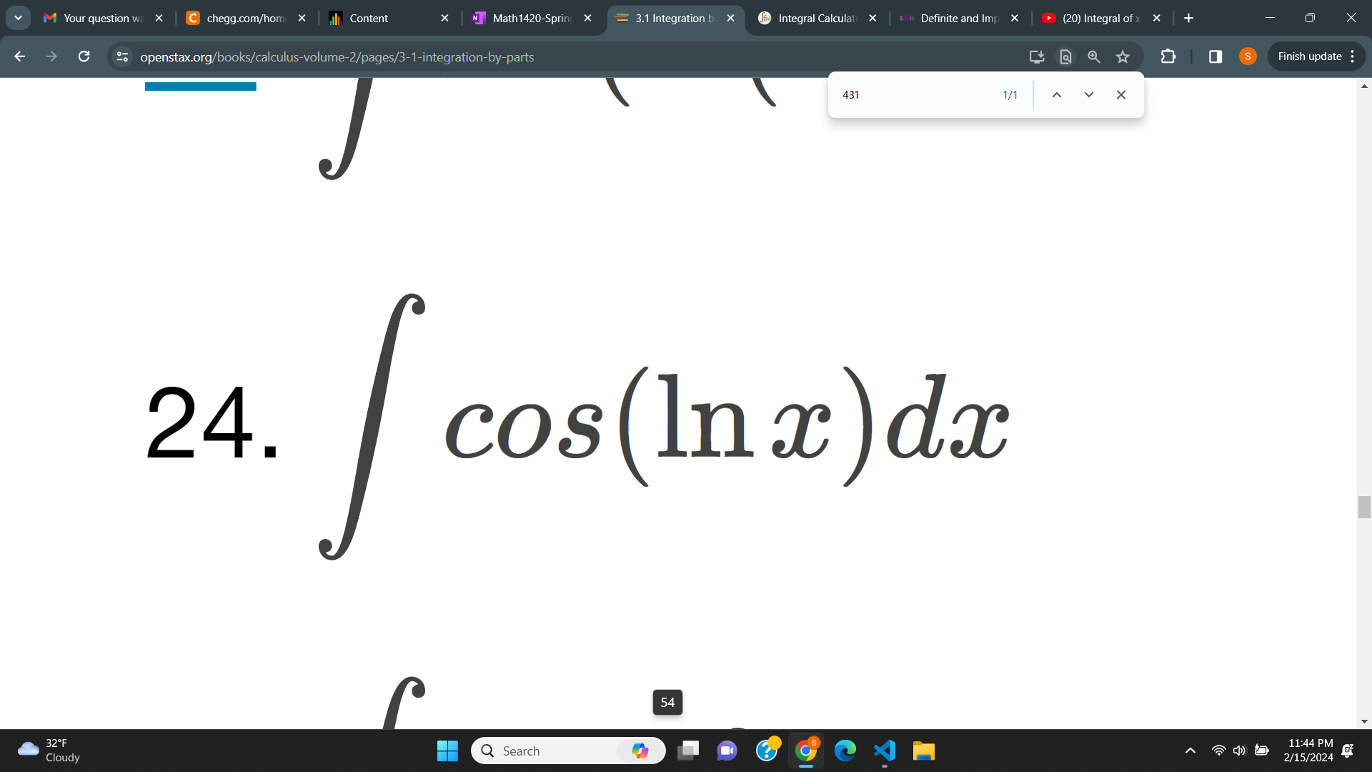Viewport: 1372px width, 772px height.
Task: Toggle browser reader/display mode
Action: (1064, 56)
